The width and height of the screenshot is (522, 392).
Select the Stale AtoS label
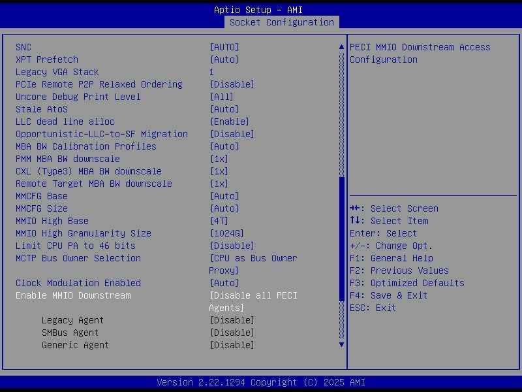click(x=42, y=109)
